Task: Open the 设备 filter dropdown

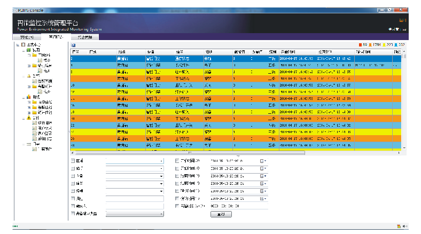Action: point(161,176)
